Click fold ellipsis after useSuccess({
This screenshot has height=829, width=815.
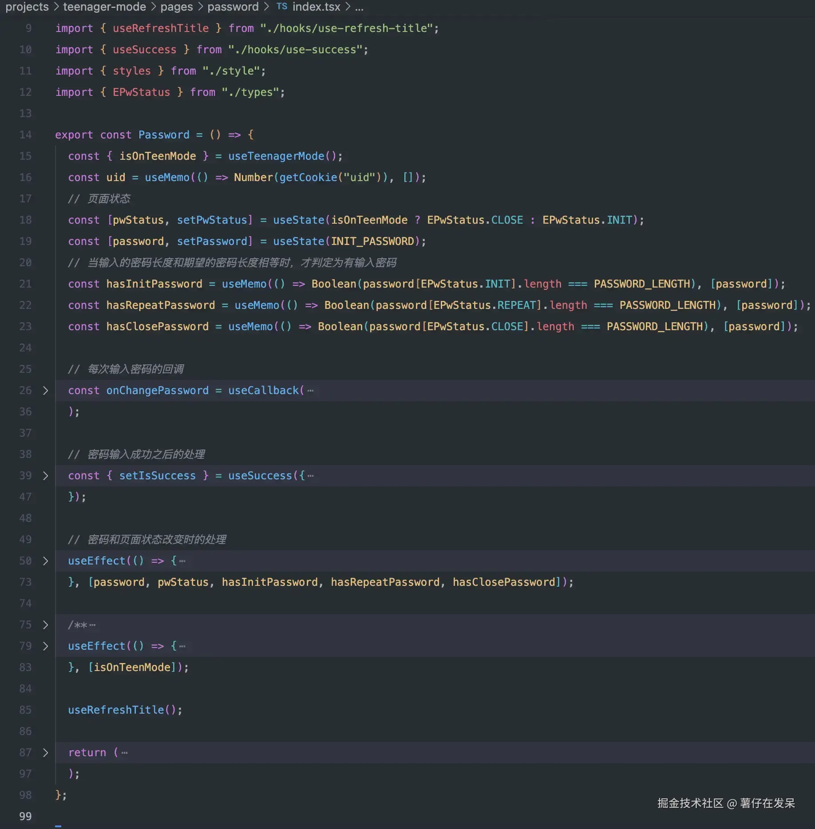(x=310, y=476)
